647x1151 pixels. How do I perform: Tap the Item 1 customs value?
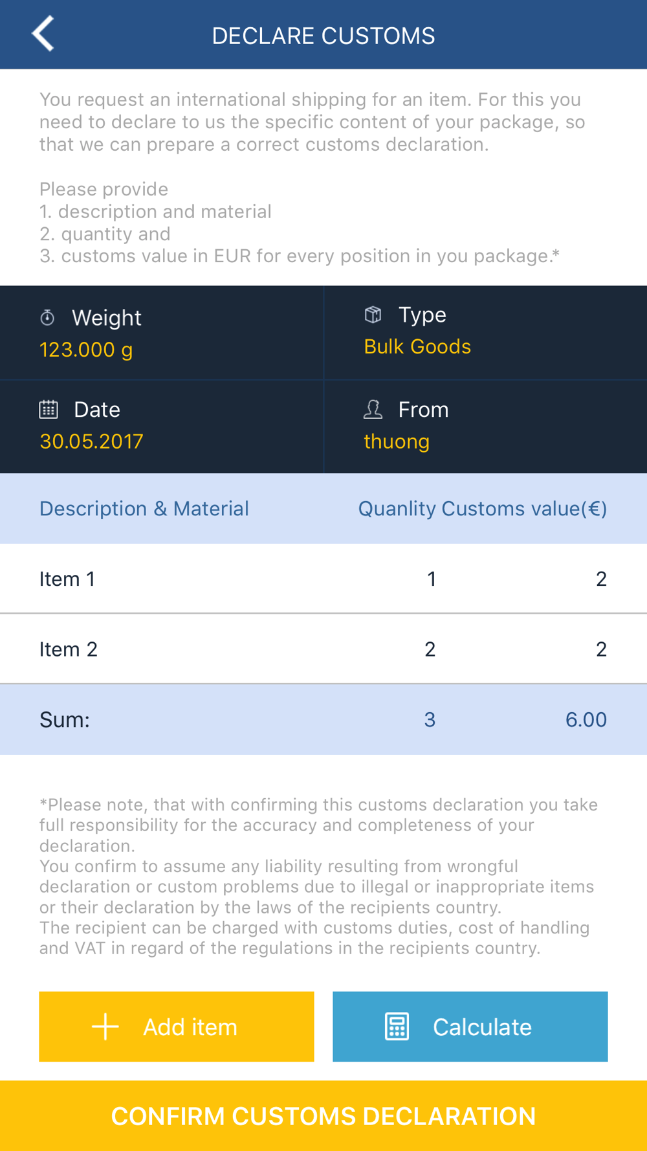pyautogui.click(x=601, y=579)
